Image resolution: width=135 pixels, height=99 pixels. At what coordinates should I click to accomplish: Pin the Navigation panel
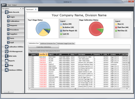(23, 8)
